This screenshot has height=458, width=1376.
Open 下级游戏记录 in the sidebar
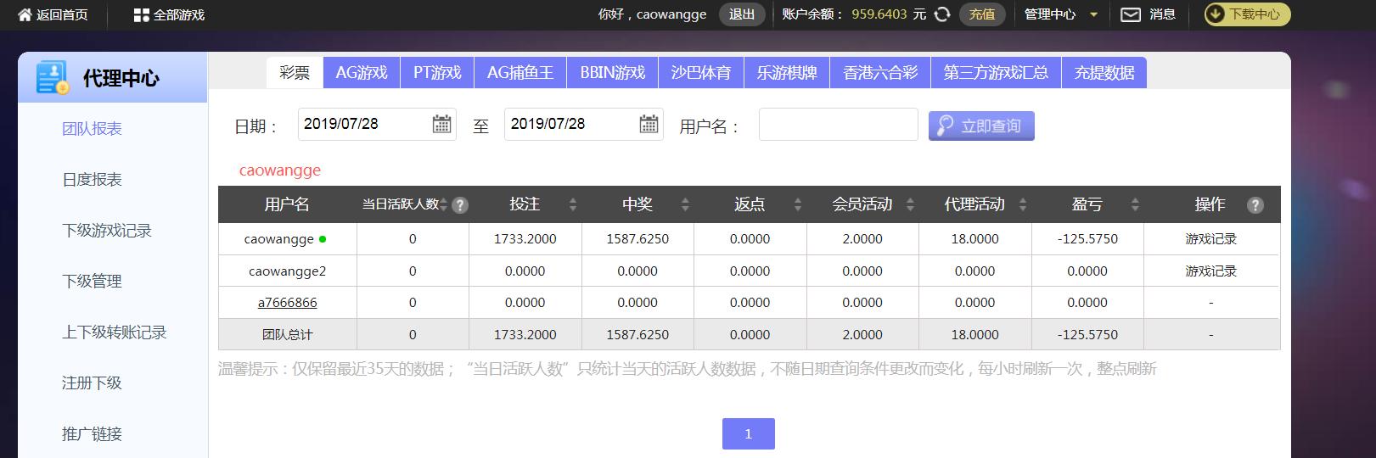click(107, 231)
